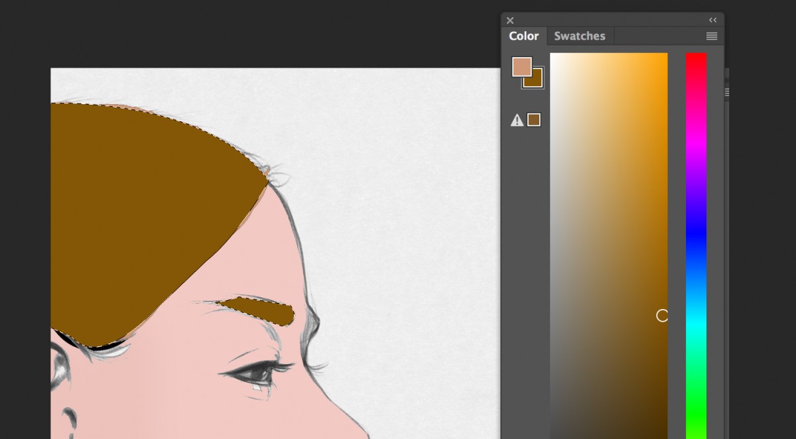Click the bright orange corner of the color field
The height and width of the screenshot is (439, 796).
[663, 58]
